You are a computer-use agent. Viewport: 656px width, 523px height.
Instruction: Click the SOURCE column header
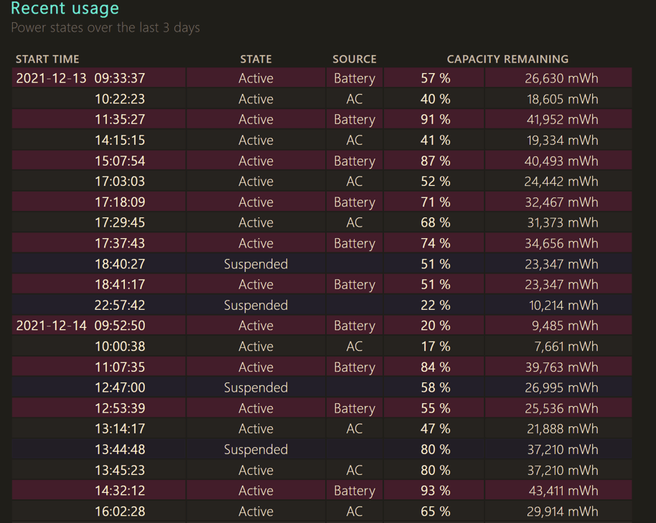(x=354, y=59)
